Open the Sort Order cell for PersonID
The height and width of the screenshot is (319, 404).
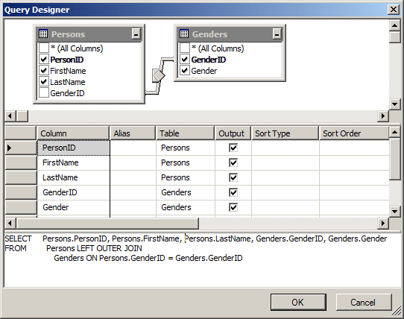click(x=354, y=148)
